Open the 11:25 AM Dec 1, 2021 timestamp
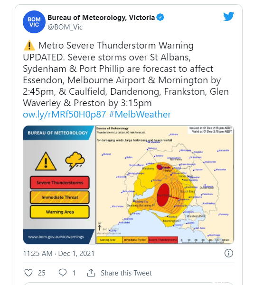The width and height of the screenshot is (263, 285). 59,254
